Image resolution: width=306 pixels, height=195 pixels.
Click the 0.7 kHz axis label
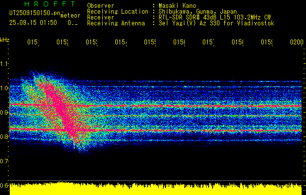[4, 161]
